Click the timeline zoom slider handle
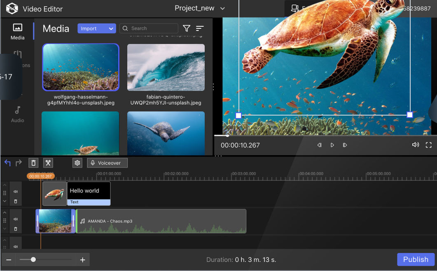Image resolution: width=437 pixels, height=271 pixels. coord(33,259)
